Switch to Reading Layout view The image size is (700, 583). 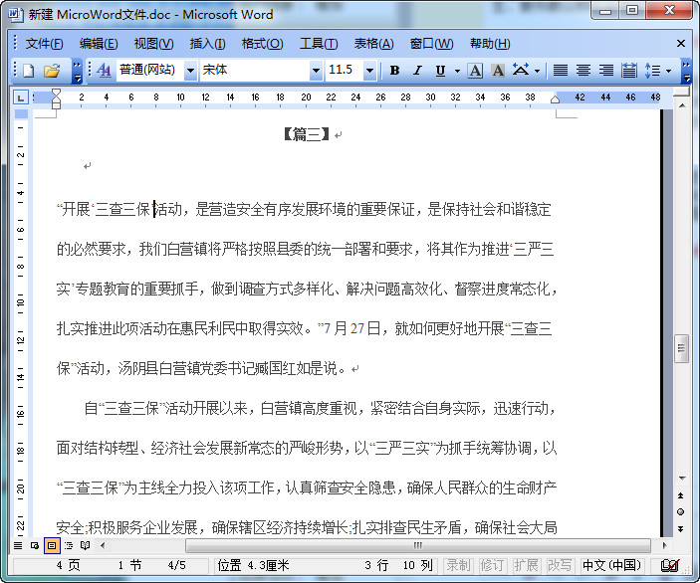[x=85, y=545]
